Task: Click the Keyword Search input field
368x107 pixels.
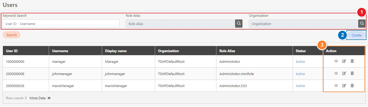Action: coord(61,24)
